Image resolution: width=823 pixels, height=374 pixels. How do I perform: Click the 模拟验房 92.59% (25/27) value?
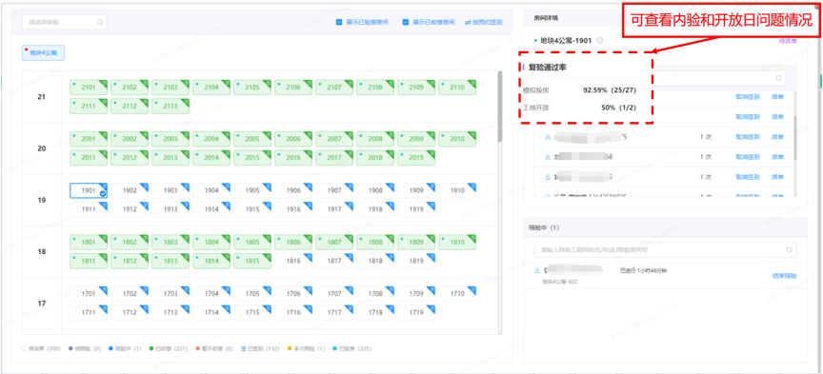coord(610,90)
